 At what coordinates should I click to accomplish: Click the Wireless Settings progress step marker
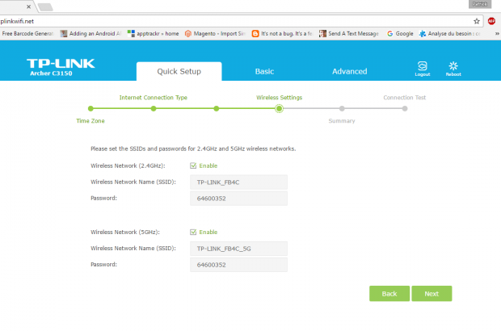pos(279,108)
